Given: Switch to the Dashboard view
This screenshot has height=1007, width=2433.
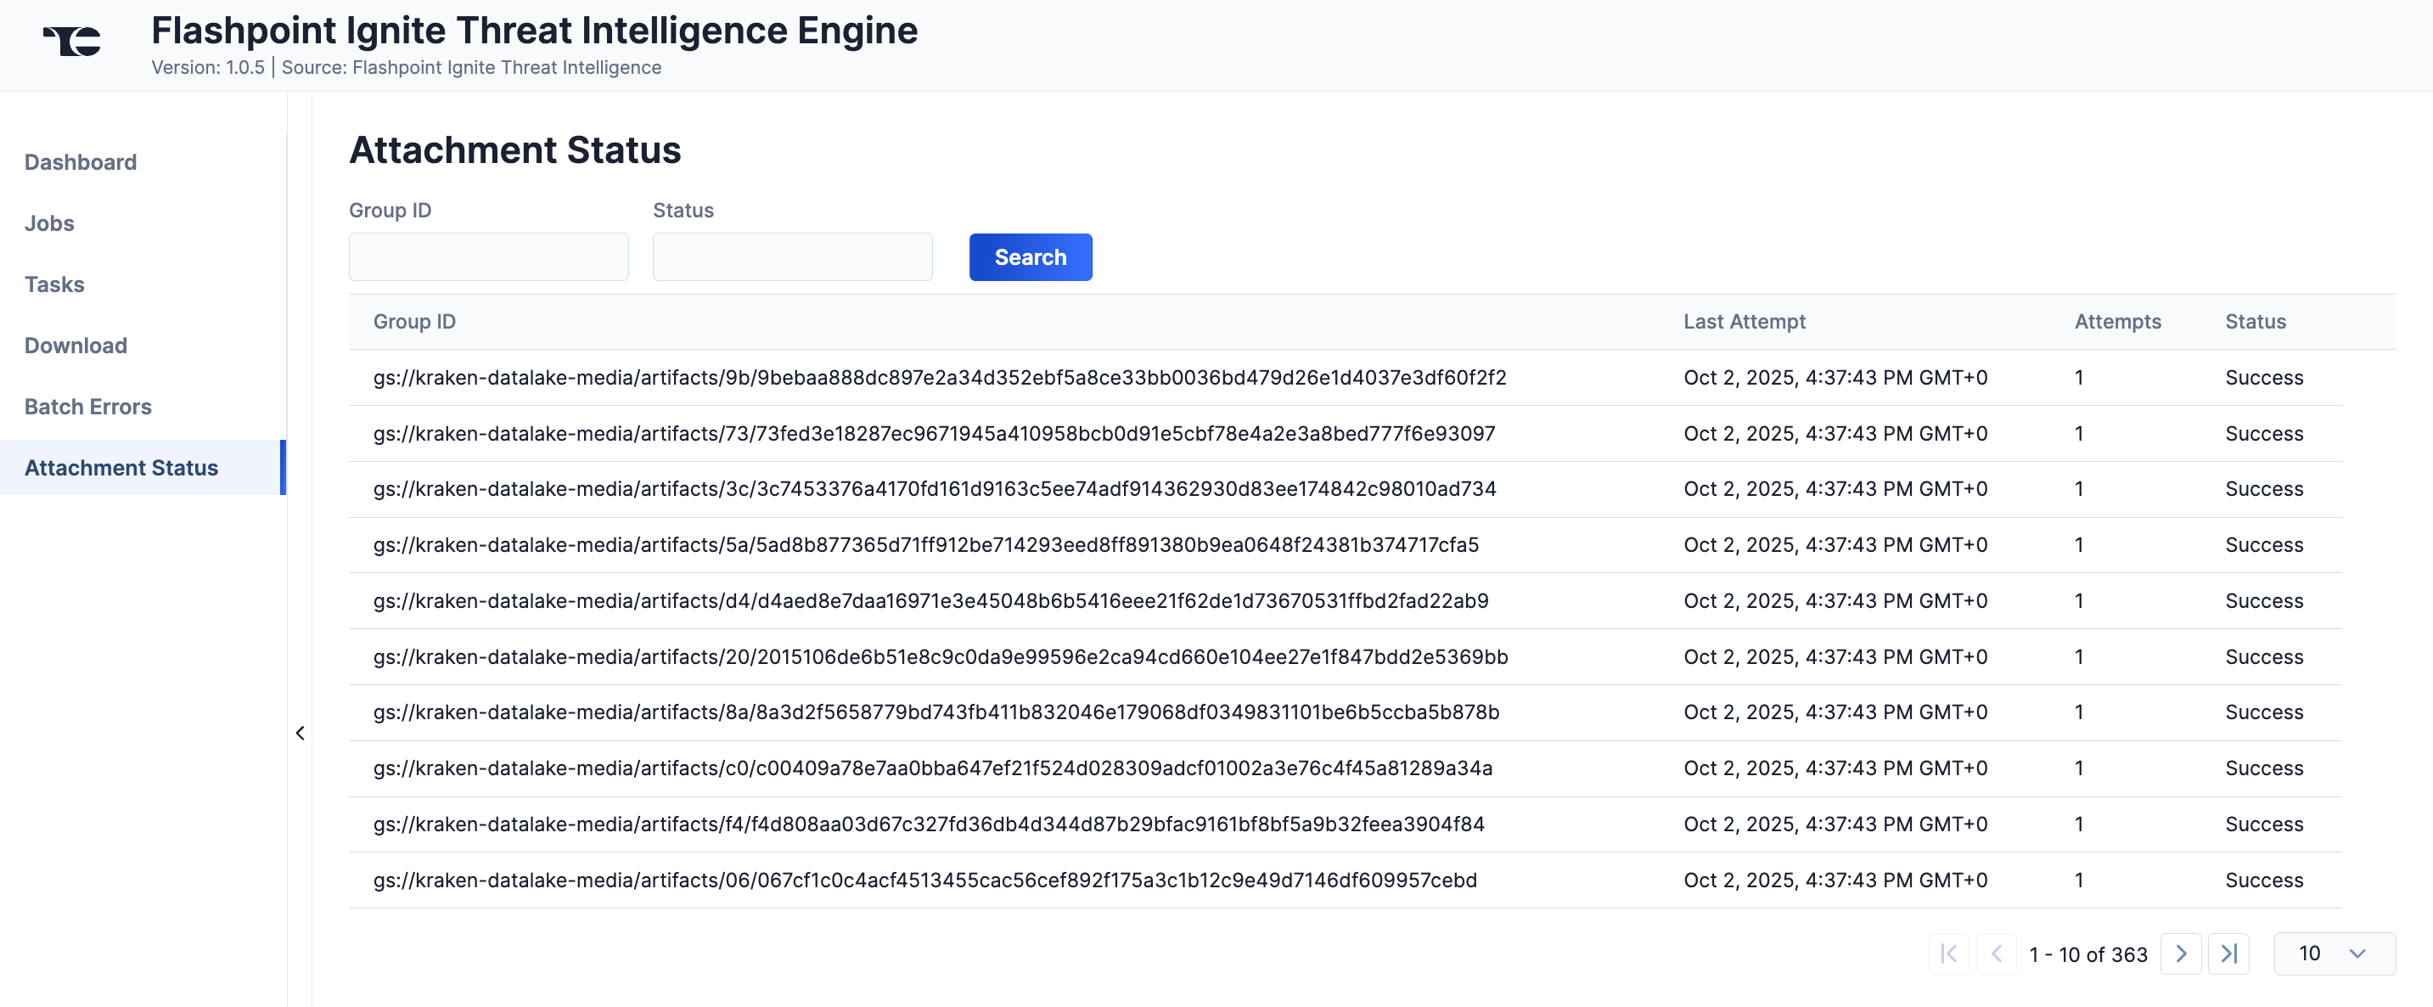Looking at the screenshot, I should [81, 161].
